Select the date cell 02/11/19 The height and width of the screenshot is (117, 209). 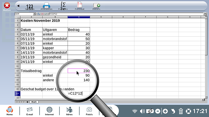tap(31, 34)
